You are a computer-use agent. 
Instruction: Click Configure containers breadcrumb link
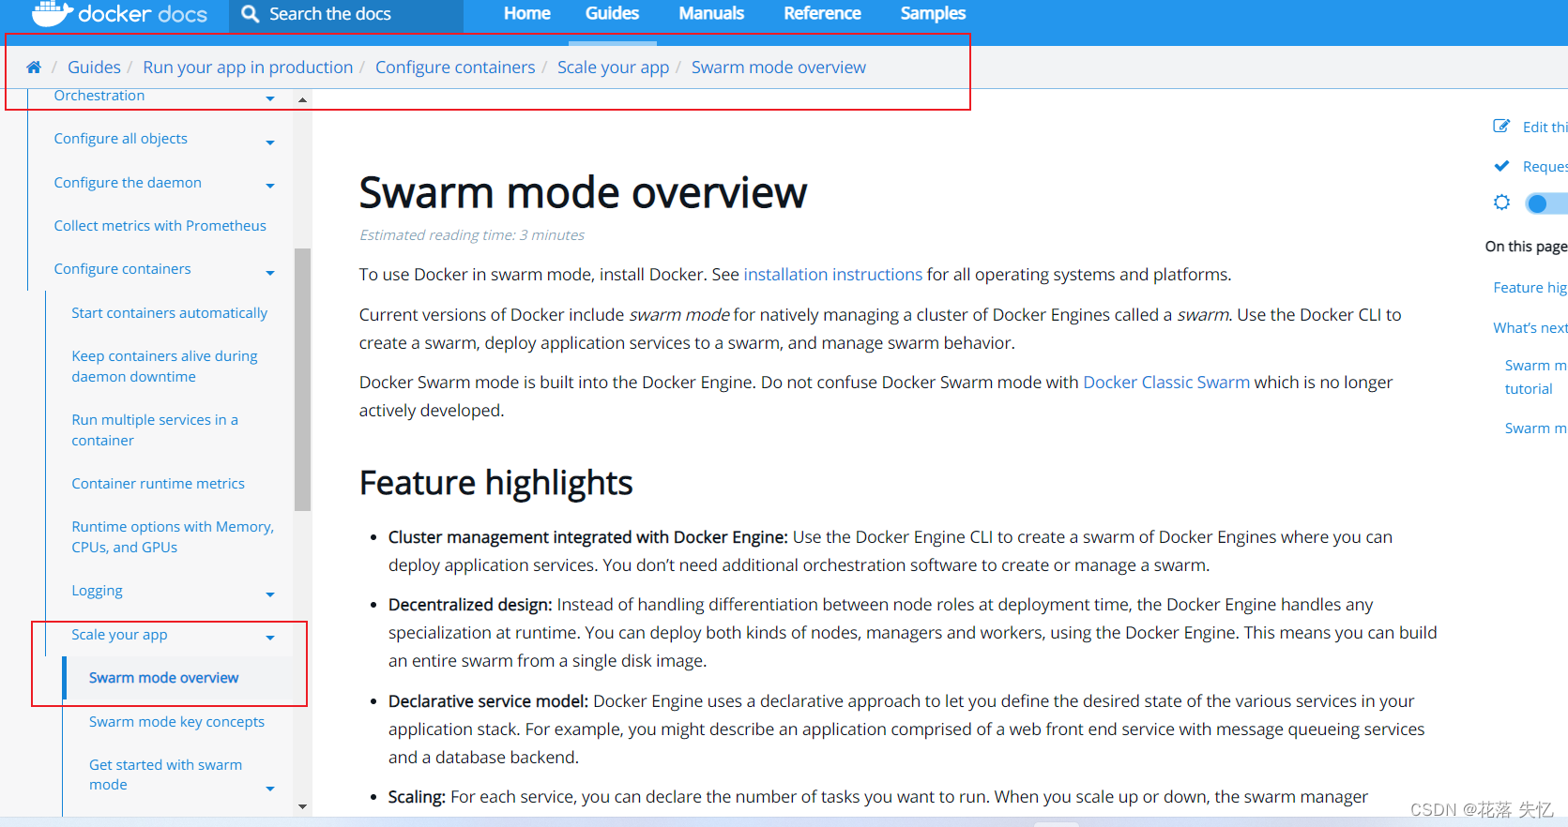(455, 68)
